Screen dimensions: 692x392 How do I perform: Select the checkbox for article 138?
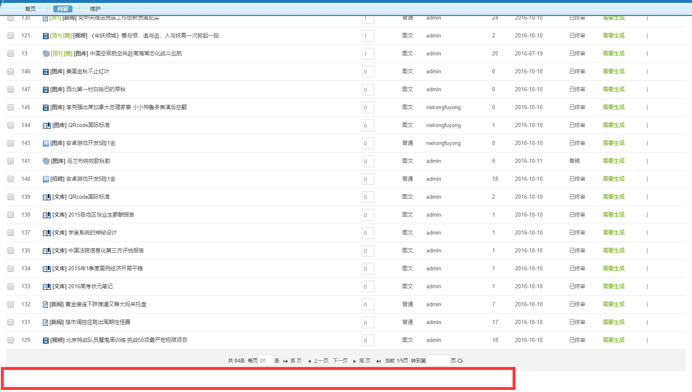(11, 215)
